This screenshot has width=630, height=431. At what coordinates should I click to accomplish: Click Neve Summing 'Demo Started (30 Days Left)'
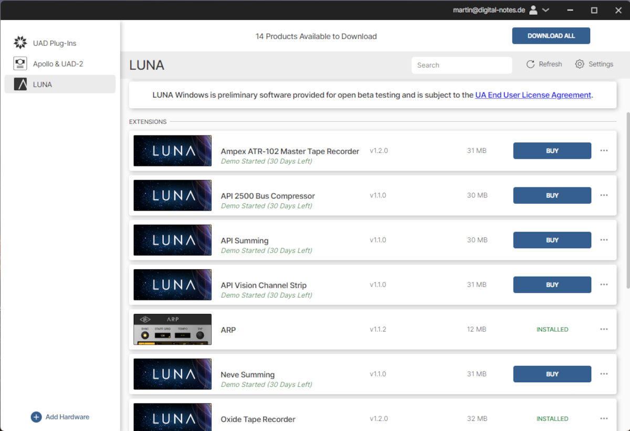[267, 384]
